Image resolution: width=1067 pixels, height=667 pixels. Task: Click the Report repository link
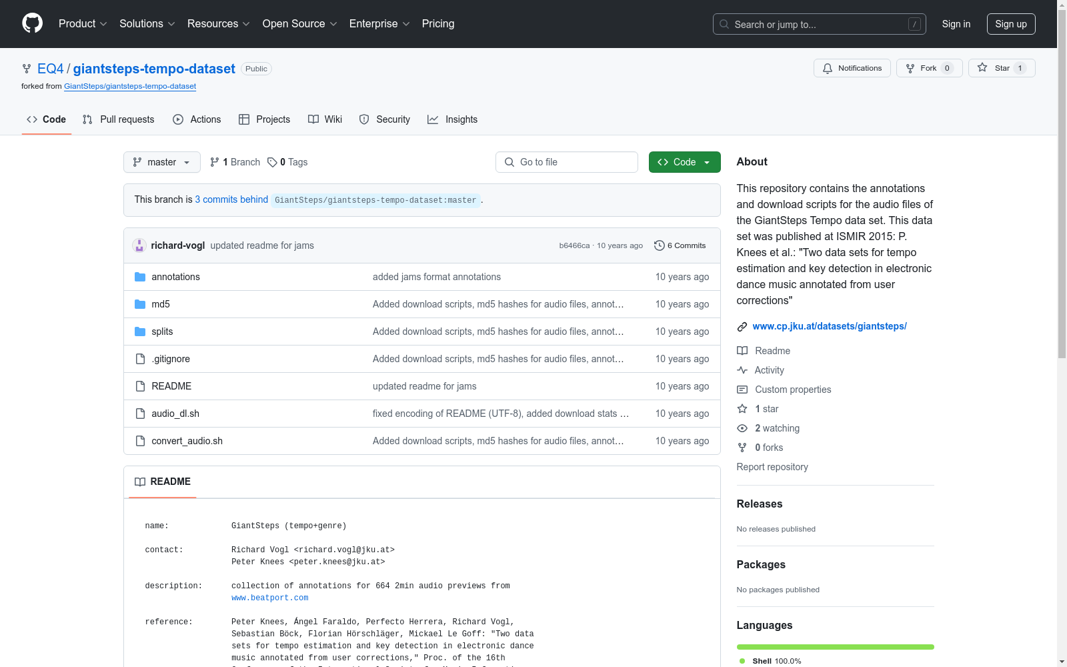click(772, 467)
